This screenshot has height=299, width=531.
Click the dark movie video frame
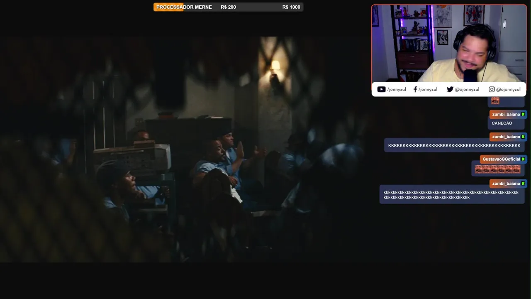point(183,149)
